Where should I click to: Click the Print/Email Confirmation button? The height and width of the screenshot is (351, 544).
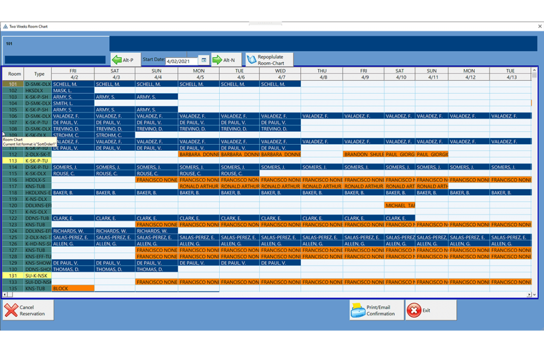coord(377,311)
